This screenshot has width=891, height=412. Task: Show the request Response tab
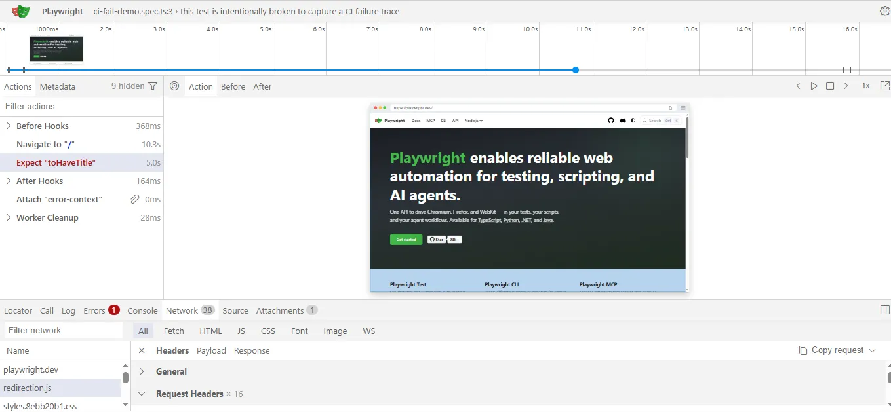pos(252,350)
